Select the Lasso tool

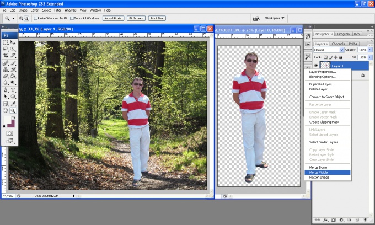click(x=6, y=49)
